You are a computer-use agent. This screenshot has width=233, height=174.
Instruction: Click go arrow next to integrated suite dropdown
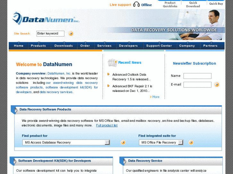tap(191, 142)
